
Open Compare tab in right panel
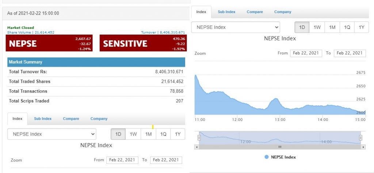[x=255, y=12]
